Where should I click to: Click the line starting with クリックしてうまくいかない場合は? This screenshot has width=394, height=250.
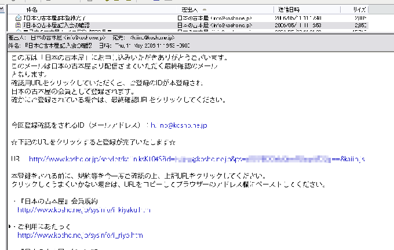click(x=169, y=184)
